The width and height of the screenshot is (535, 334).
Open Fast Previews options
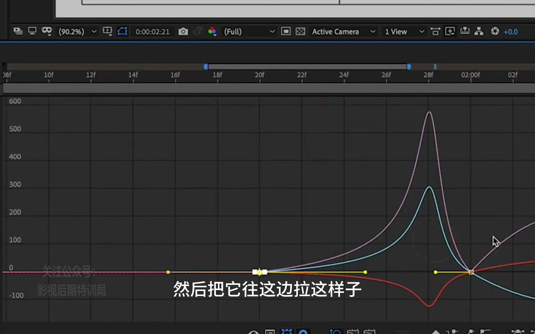(x=450, y=31)
